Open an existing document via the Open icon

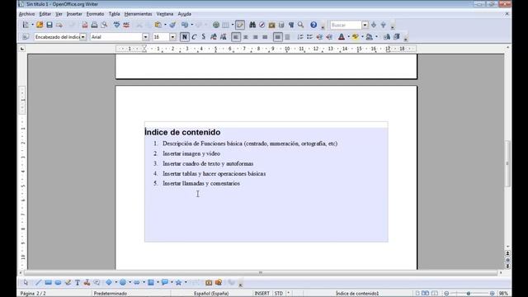tap(40, 25)
